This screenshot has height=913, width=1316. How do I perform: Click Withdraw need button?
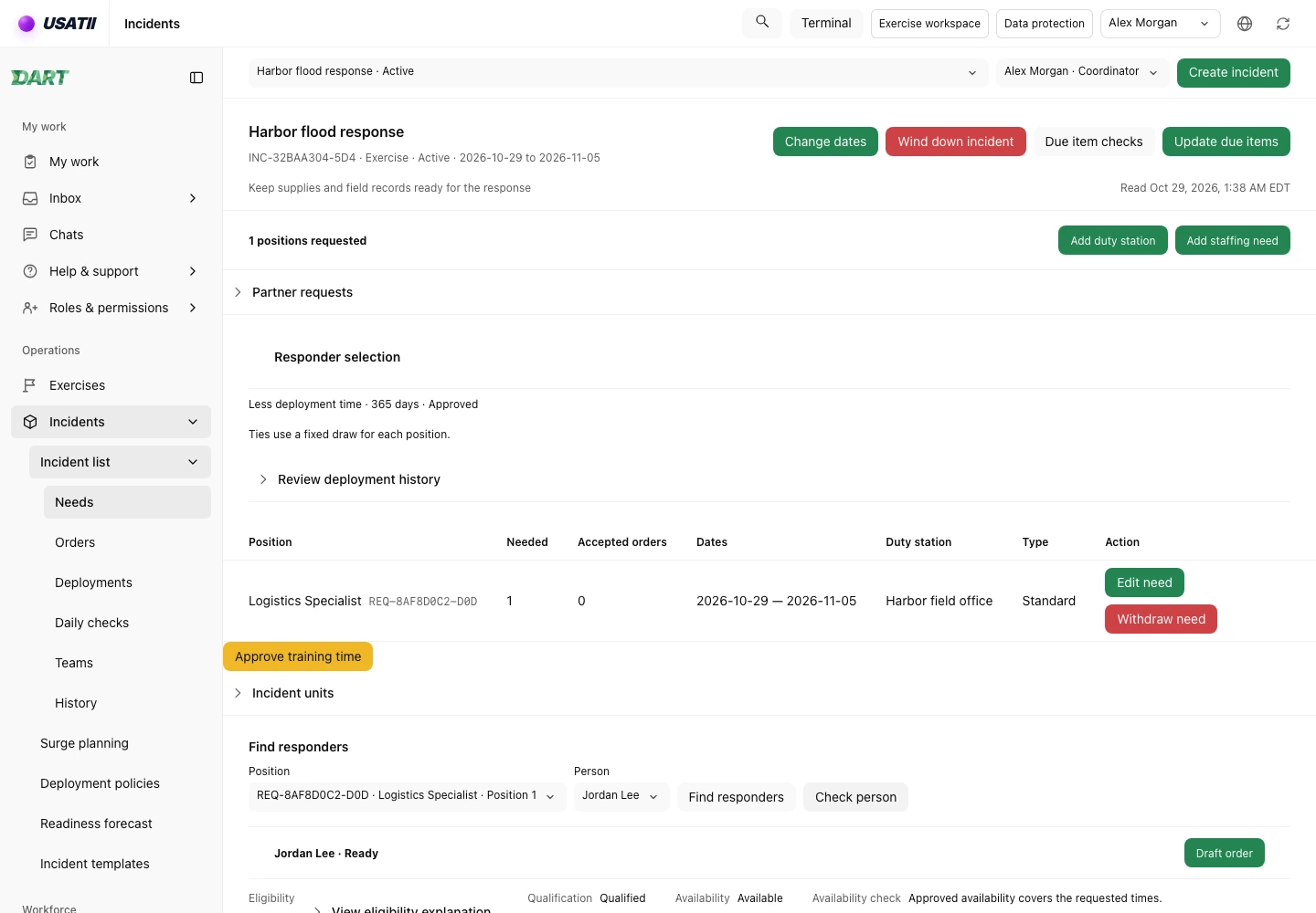1161,619
